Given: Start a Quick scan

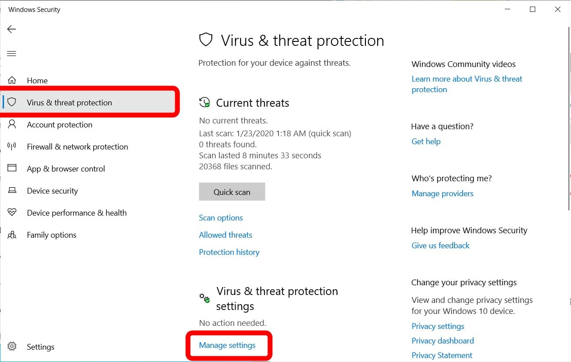Looking at the screenshot, I should 232,191.
